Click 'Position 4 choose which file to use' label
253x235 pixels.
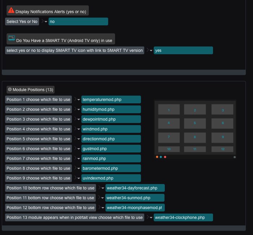38,129
